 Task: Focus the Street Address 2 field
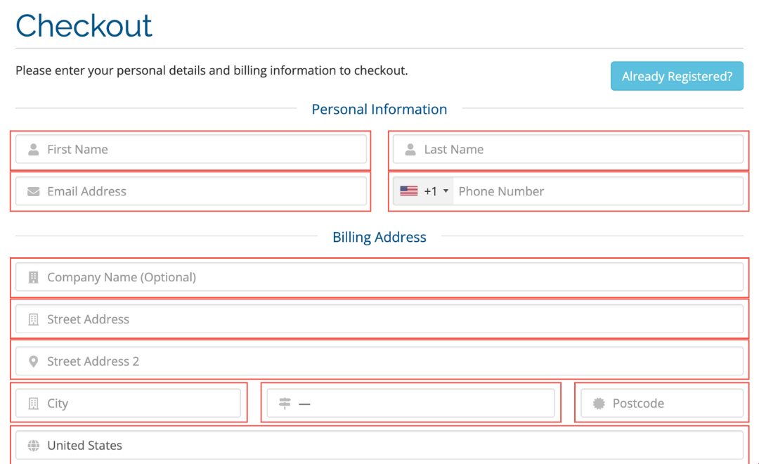coord(379,361)
